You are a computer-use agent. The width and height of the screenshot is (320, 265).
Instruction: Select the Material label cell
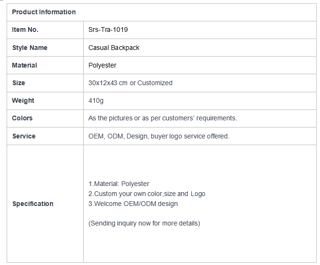click(45, 65)
